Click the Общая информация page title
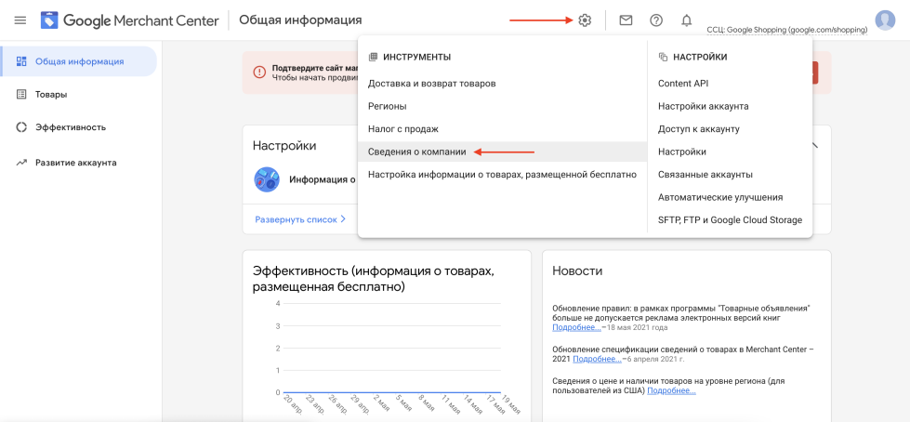910x422 pixels. coord(300,20)
